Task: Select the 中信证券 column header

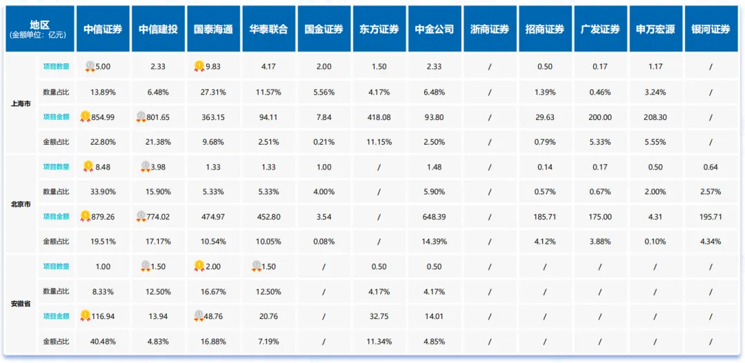Action: click(103, 29)
